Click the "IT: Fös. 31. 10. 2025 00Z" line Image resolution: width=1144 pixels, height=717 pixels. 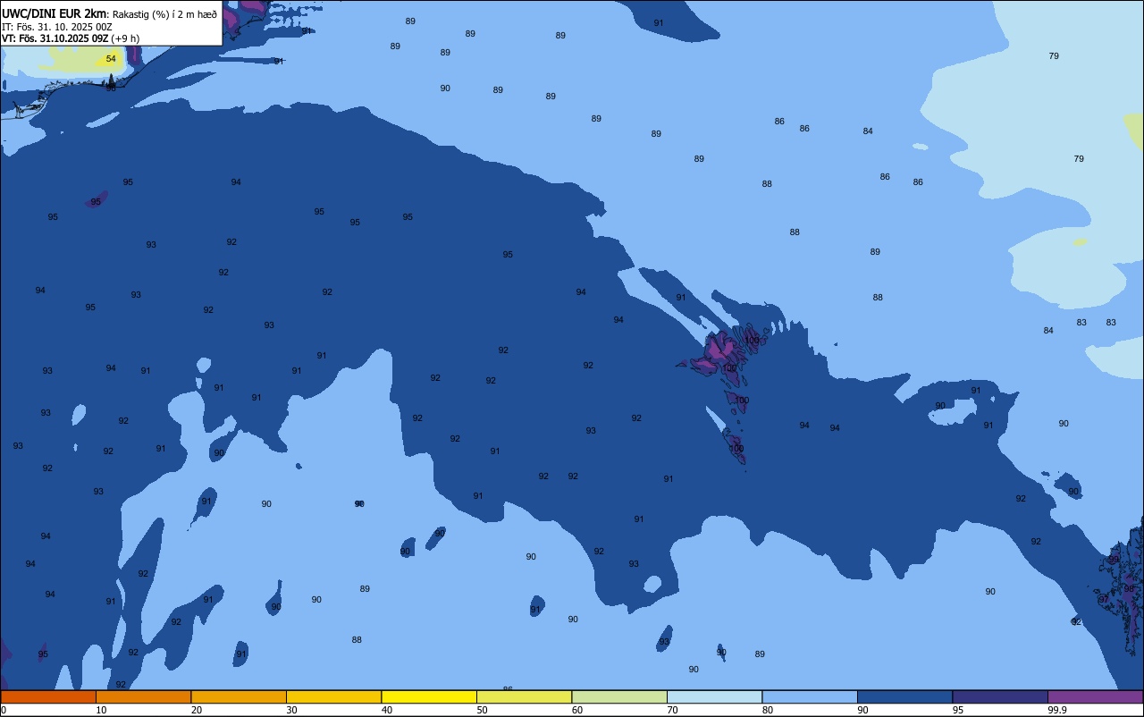point(57,26)
